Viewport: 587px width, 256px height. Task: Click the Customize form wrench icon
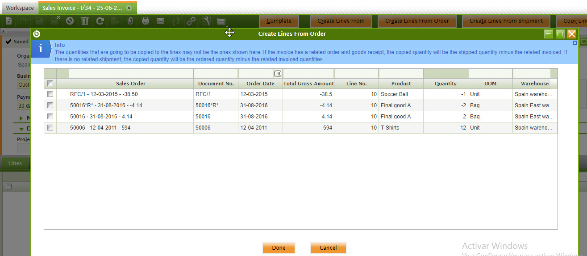click(x=206, y=21)
